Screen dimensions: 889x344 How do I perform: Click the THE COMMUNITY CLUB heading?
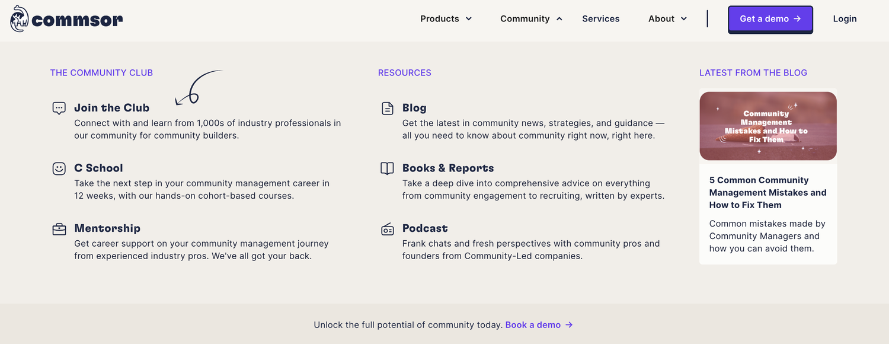(101, 73)
